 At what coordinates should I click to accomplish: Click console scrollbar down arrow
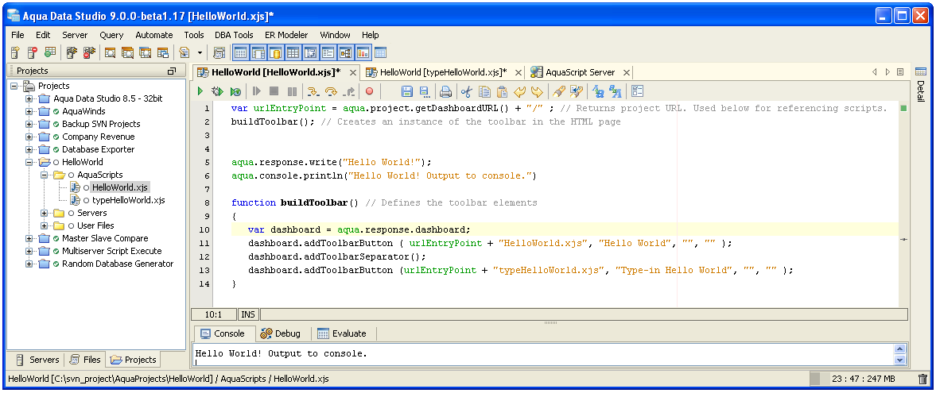pos(900,360)
